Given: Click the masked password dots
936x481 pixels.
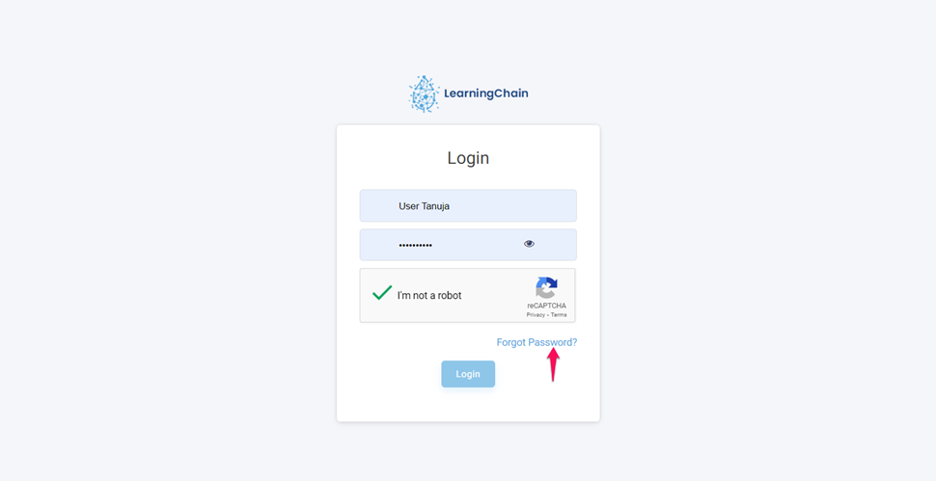Looking at the screenshot, I should point(416,245).
